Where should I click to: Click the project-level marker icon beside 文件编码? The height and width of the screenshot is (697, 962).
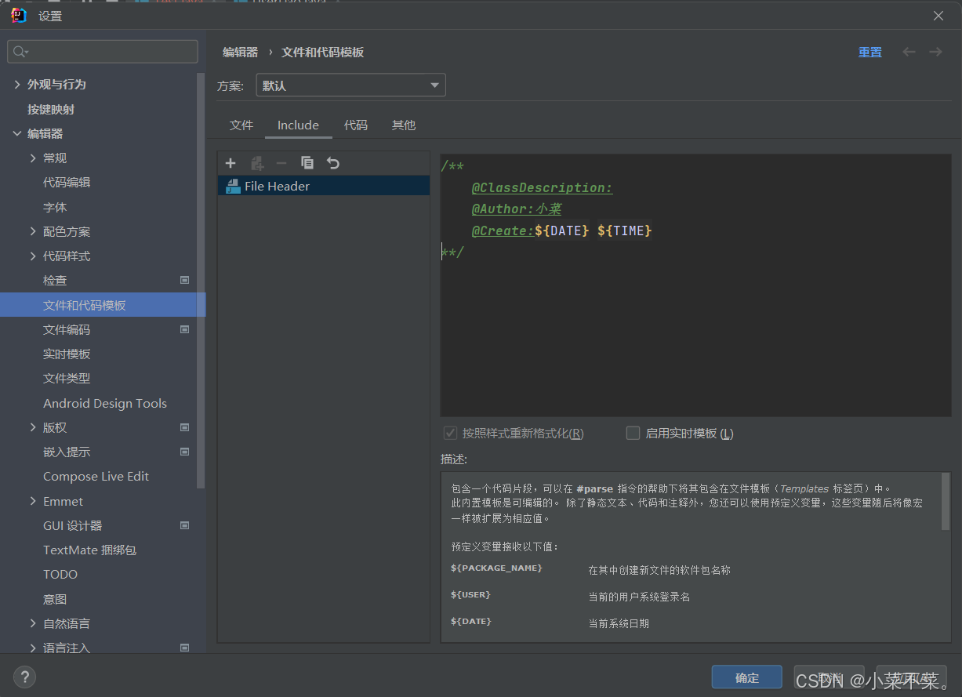coord(185,329)
